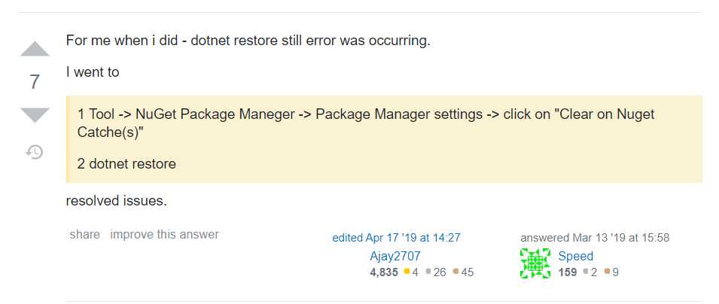Click Speed's green identicon avatar
Viewport: 719px width, 304px height.
[535, 263]
